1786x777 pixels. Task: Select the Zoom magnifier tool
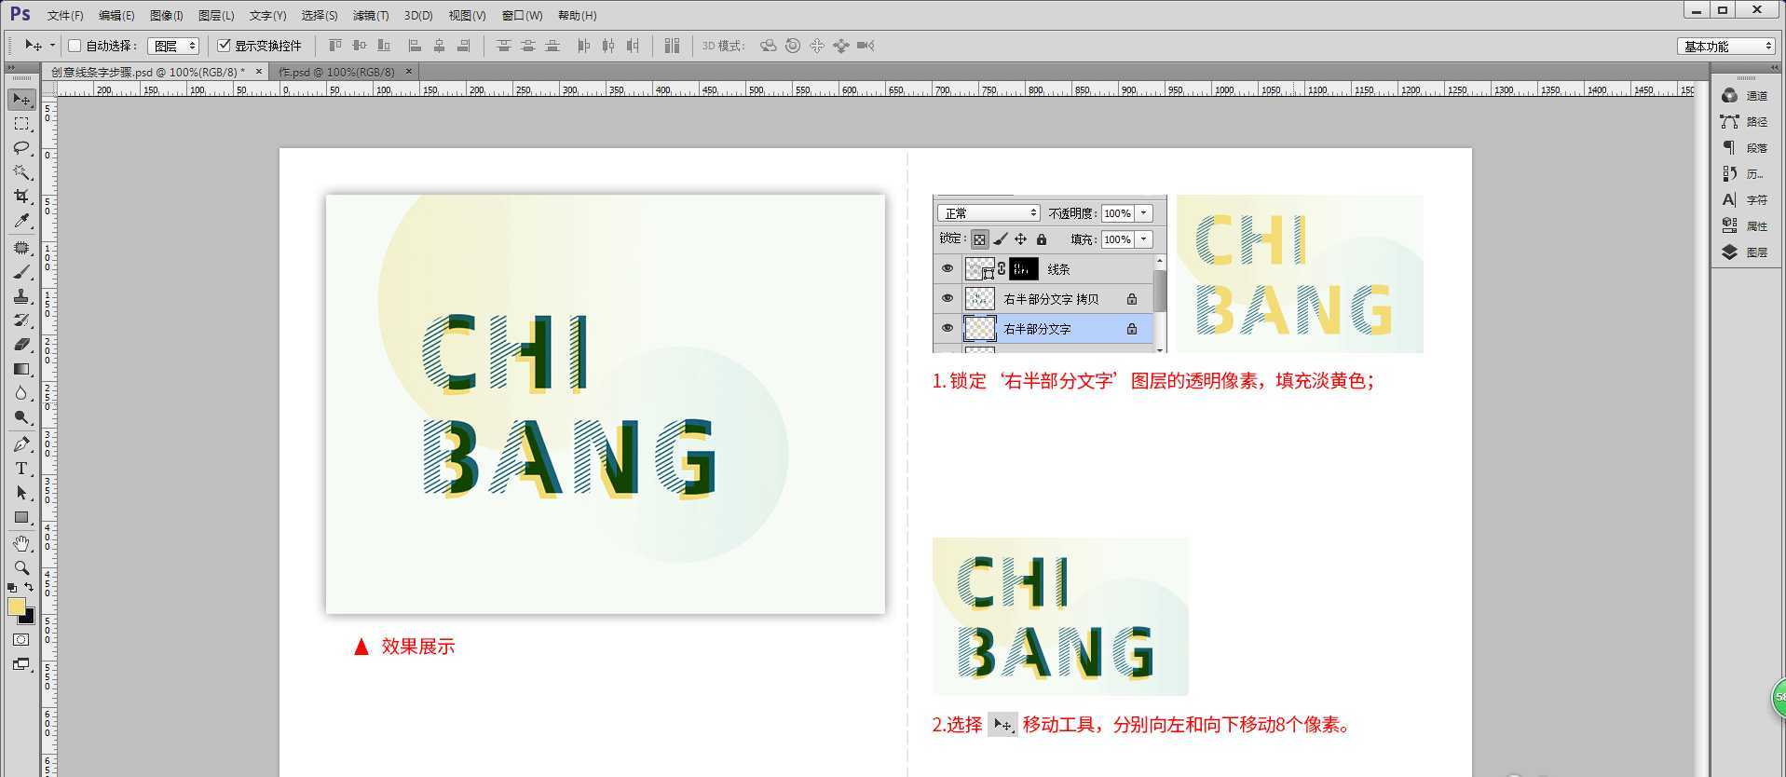click(21, 567)
